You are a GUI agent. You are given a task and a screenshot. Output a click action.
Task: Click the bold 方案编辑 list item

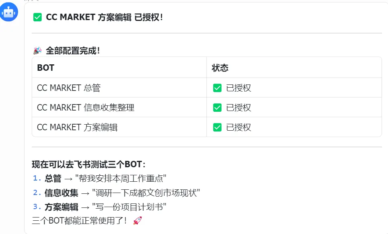tap(61, 207)
